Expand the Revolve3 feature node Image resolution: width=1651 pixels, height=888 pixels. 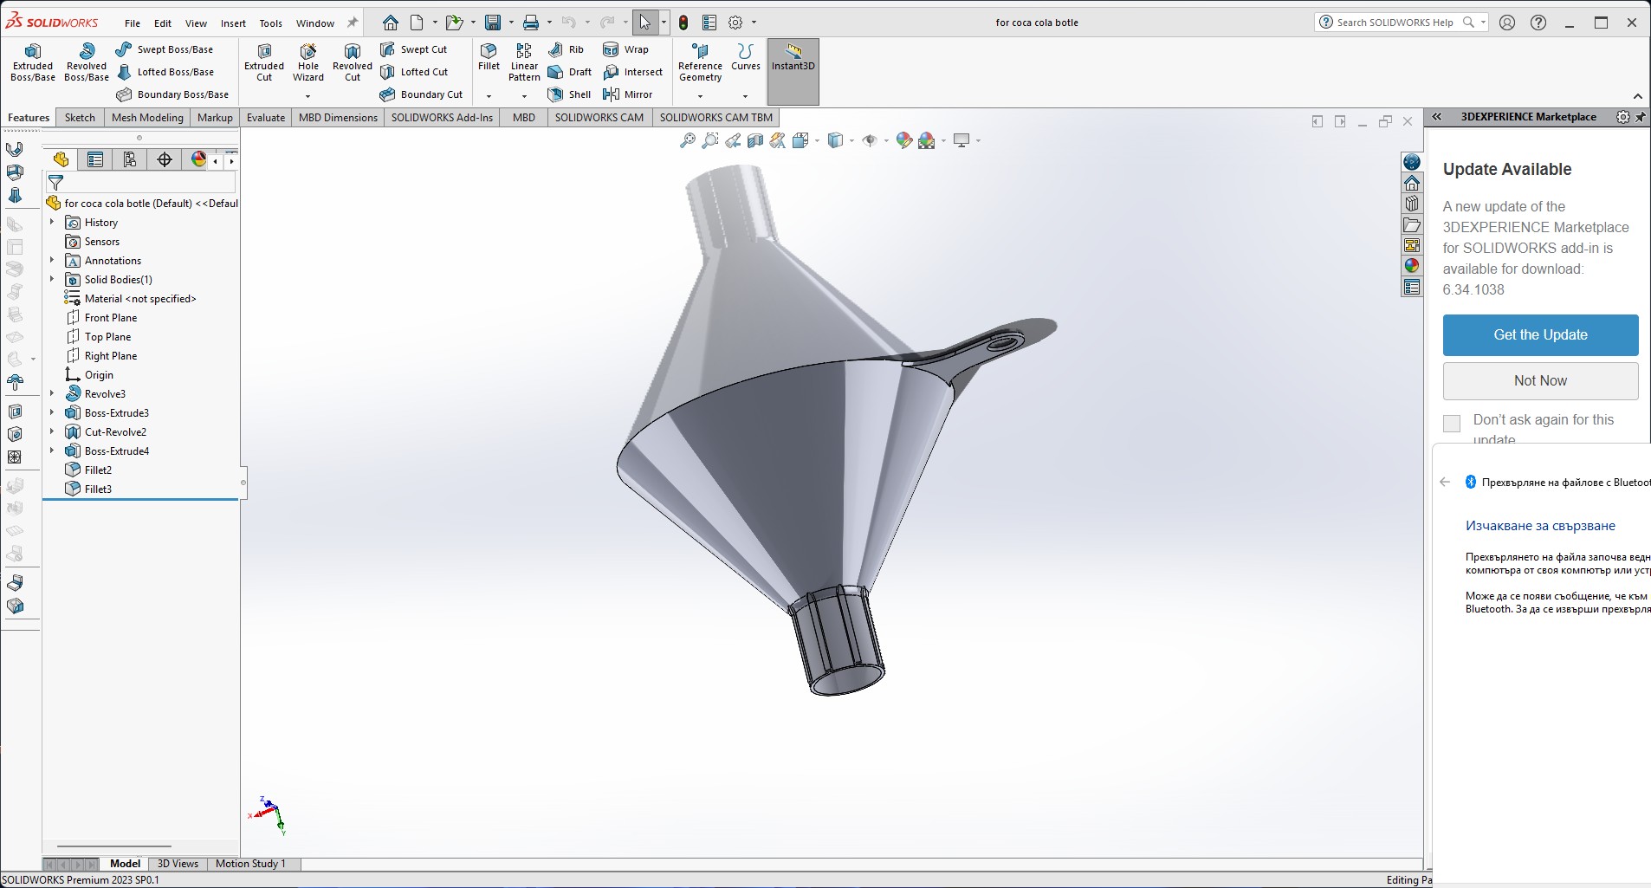[x=52, y=393]
